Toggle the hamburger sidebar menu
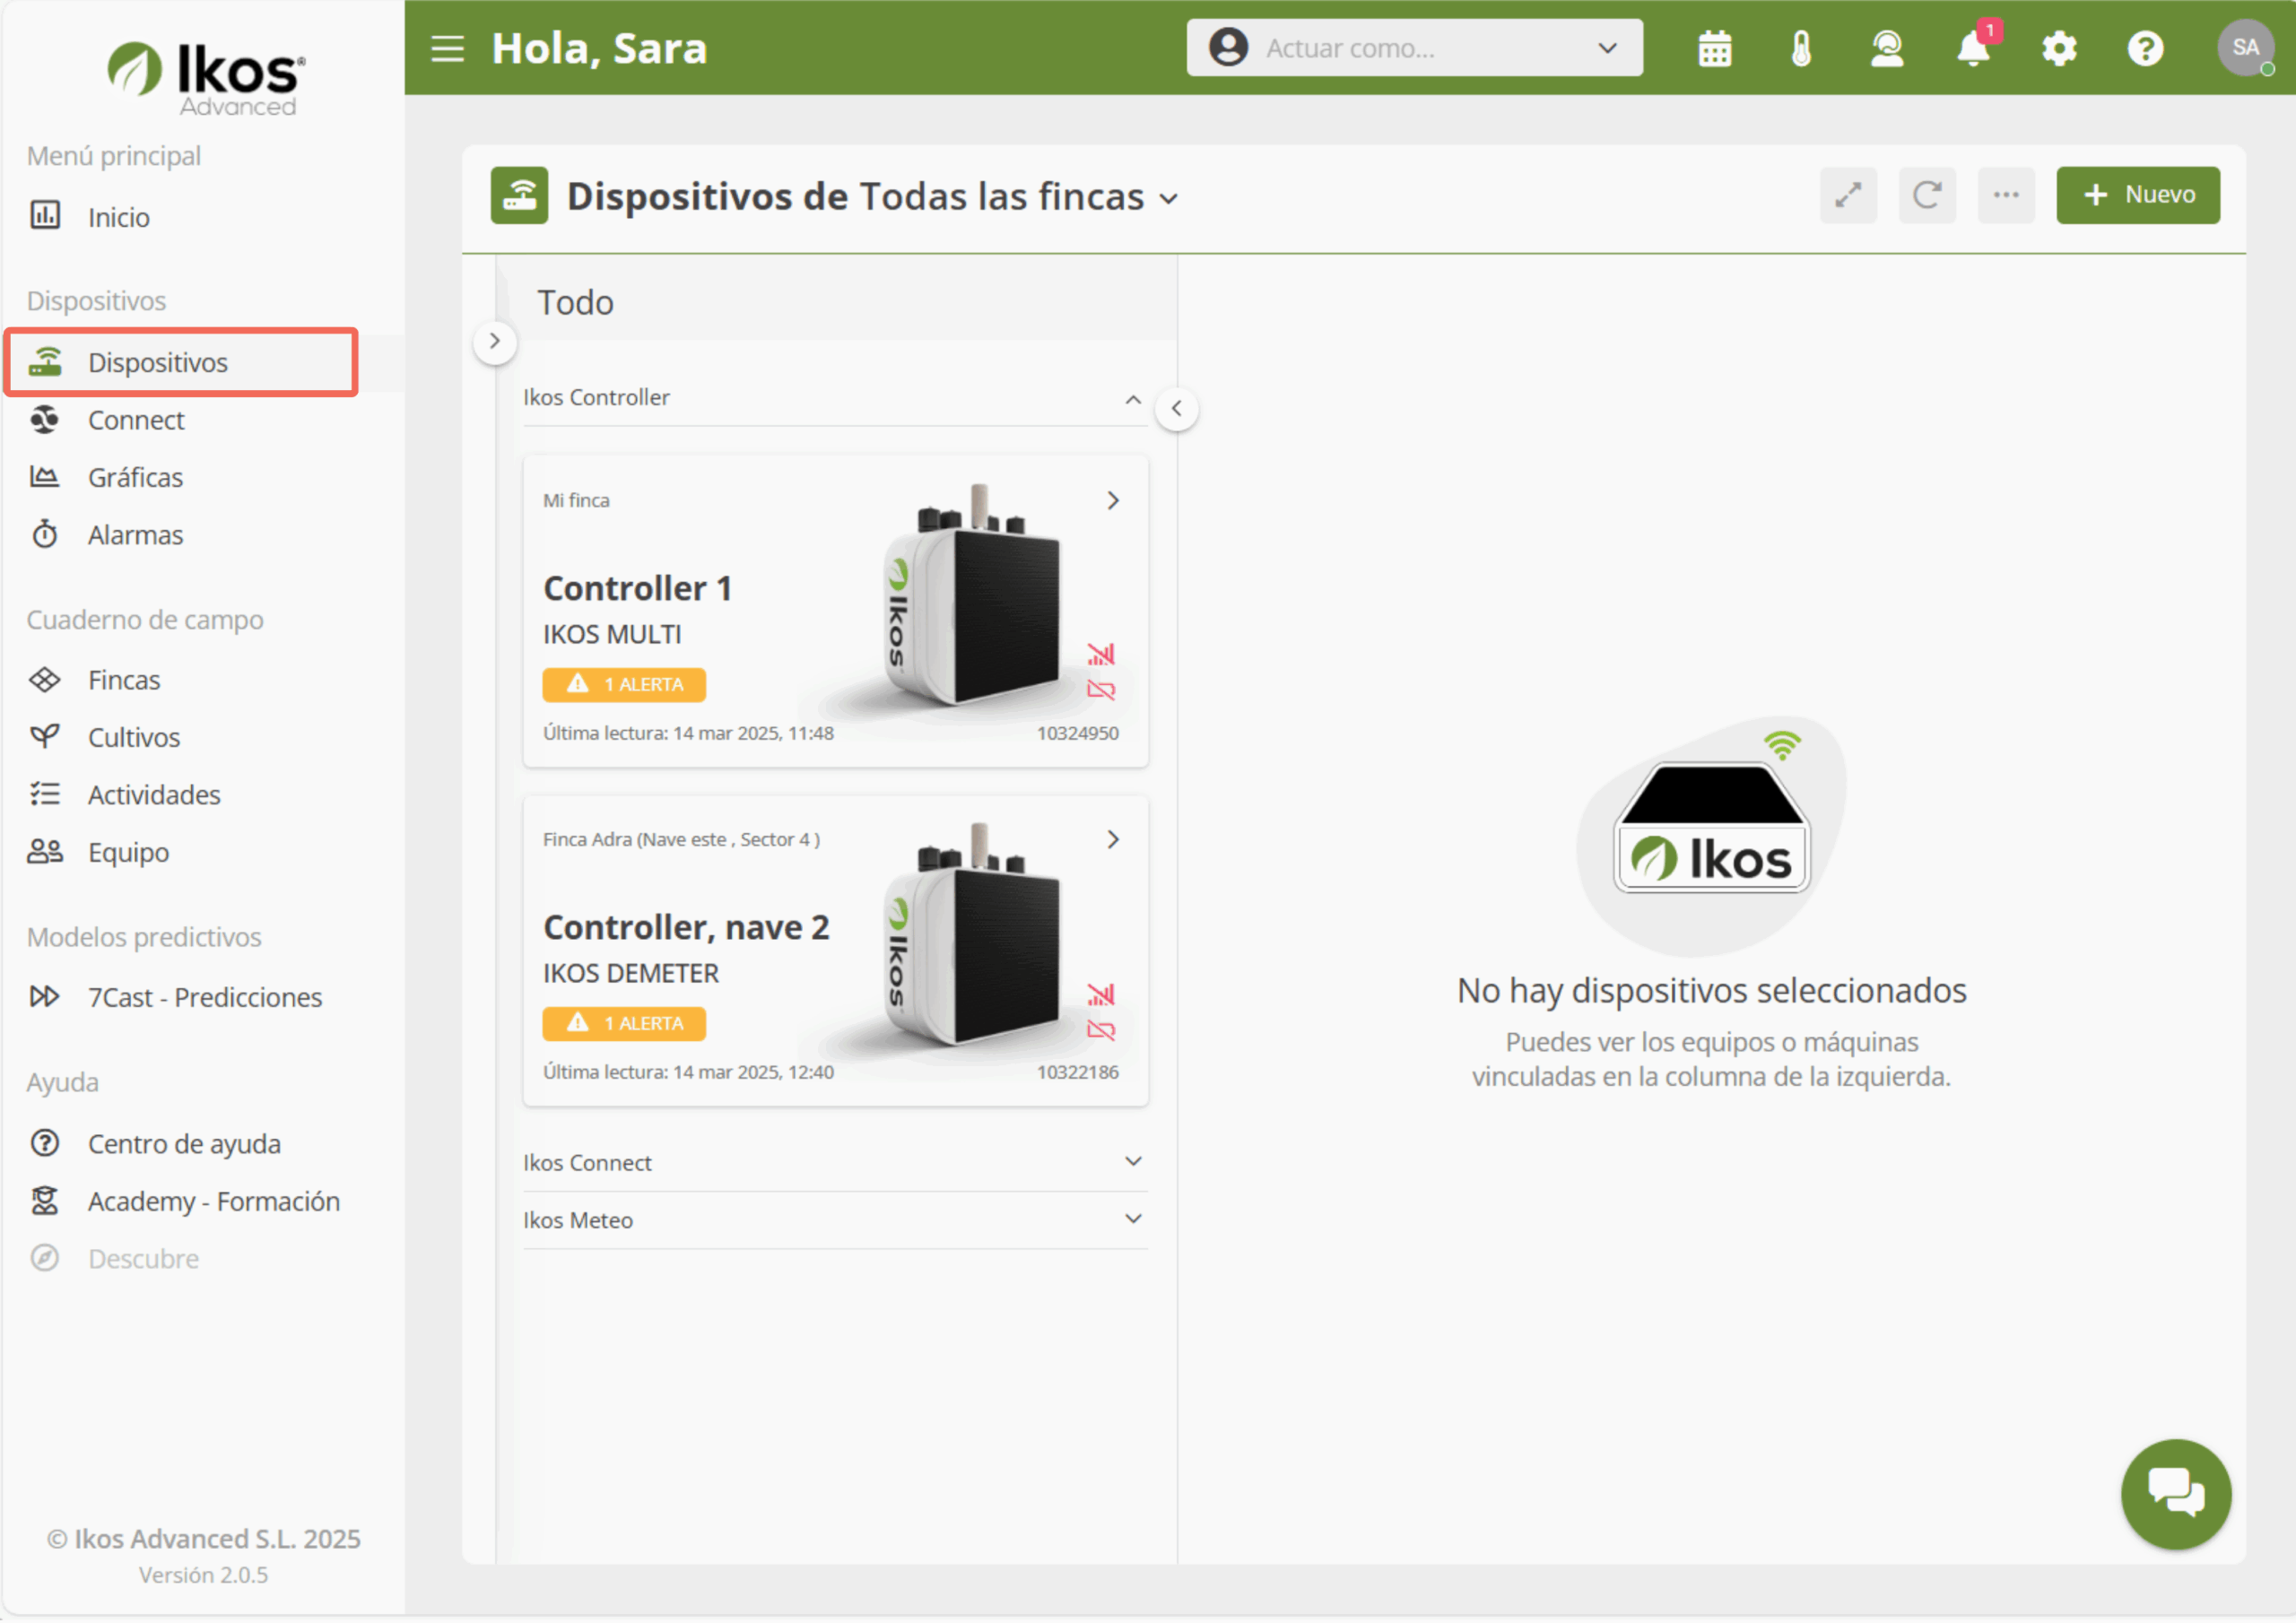 point(447,48)
